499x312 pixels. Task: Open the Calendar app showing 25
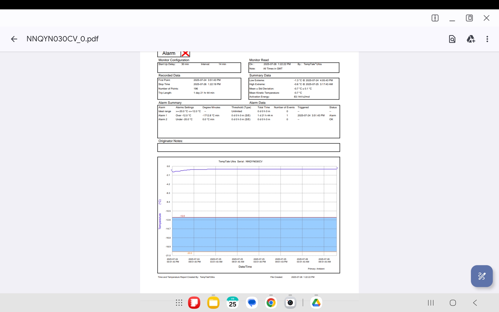tap(233, 303)
